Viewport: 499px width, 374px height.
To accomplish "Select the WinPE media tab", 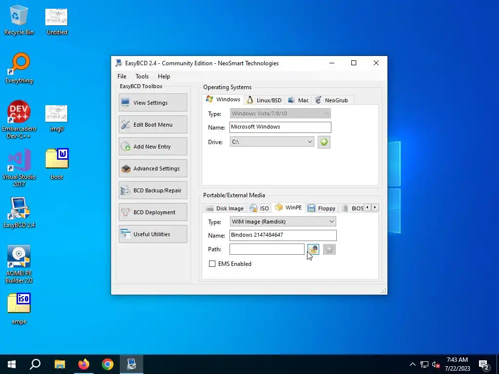I will 288,207.
